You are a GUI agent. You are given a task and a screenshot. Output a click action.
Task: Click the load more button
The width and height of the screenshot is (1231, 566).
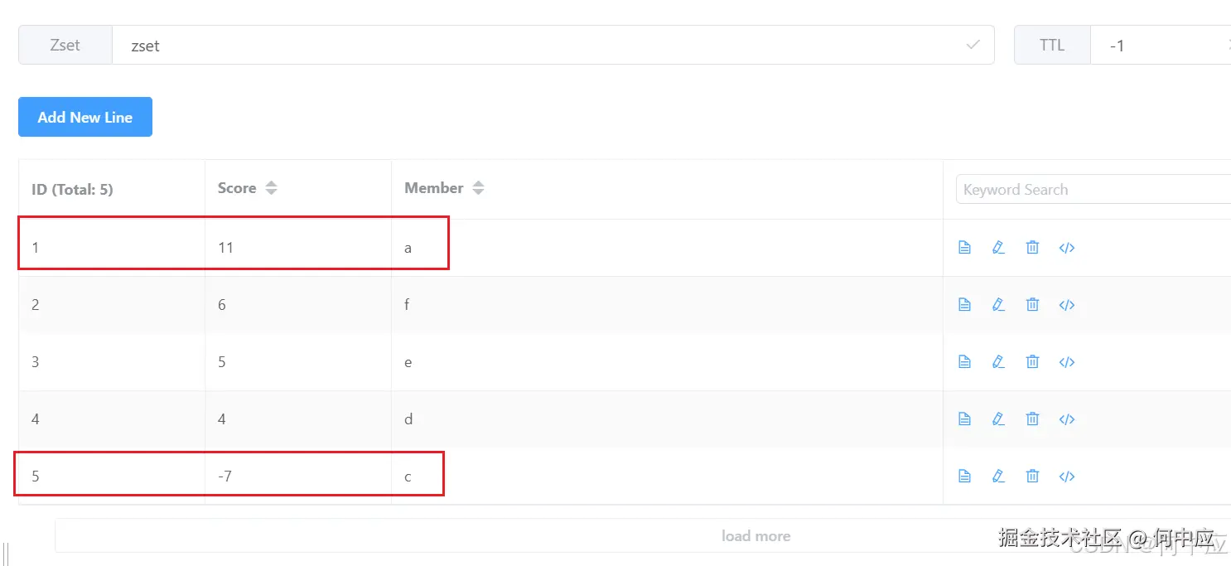[755, 536]
